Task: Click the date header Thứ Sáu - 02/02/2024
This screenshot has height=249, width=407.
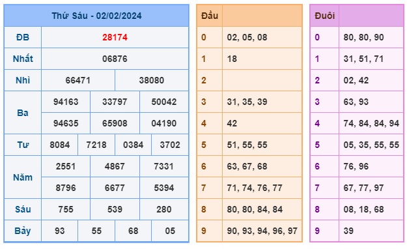Action: tap(96, 16)
